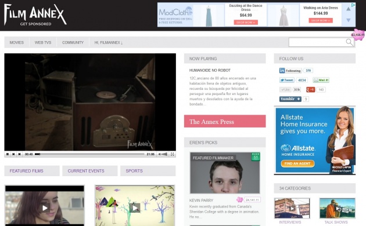Toggle the fullscreen icon on the video player

(173, 154)
